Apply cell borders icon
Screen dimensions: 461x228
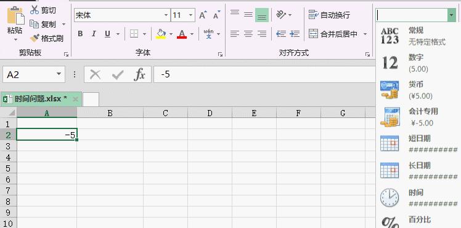point(134,34)
